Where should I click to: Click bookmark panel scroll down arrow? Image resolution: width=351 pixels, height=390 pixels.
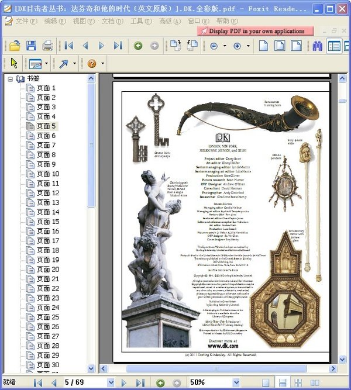[x=91, y=368]
